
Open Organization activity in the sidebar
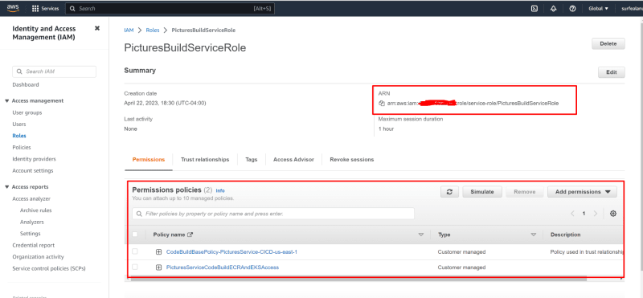point(38,256)
